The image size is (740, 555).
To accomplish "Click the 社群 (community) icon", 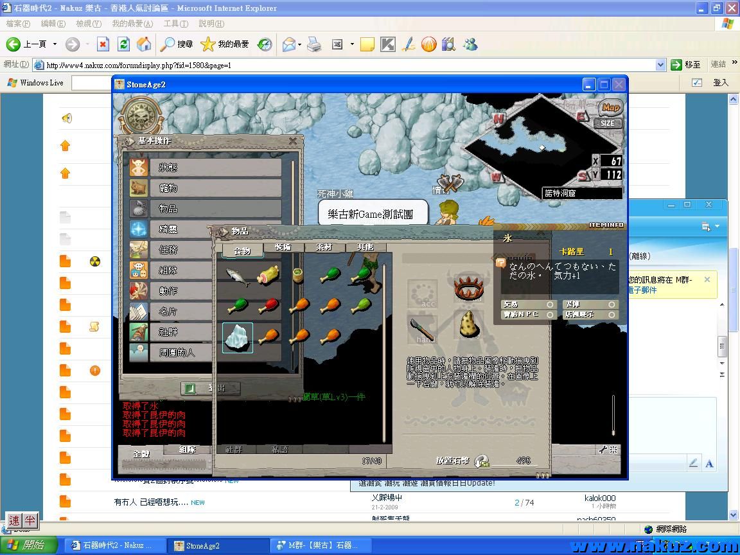I will [x=139, y=331].
